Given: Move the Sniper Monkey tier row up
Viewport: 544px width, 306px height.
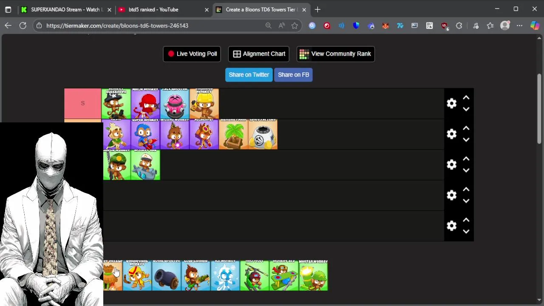Looking at the screenshot, I should [x=466, y=159].
